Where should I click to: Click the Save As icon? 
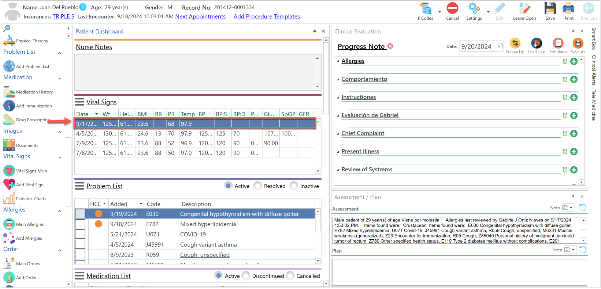tap(578, 43)
